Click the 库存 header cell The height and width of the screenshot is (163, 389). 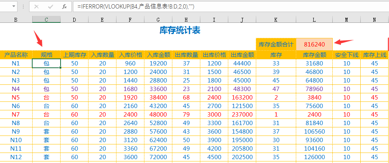(276, 55)
